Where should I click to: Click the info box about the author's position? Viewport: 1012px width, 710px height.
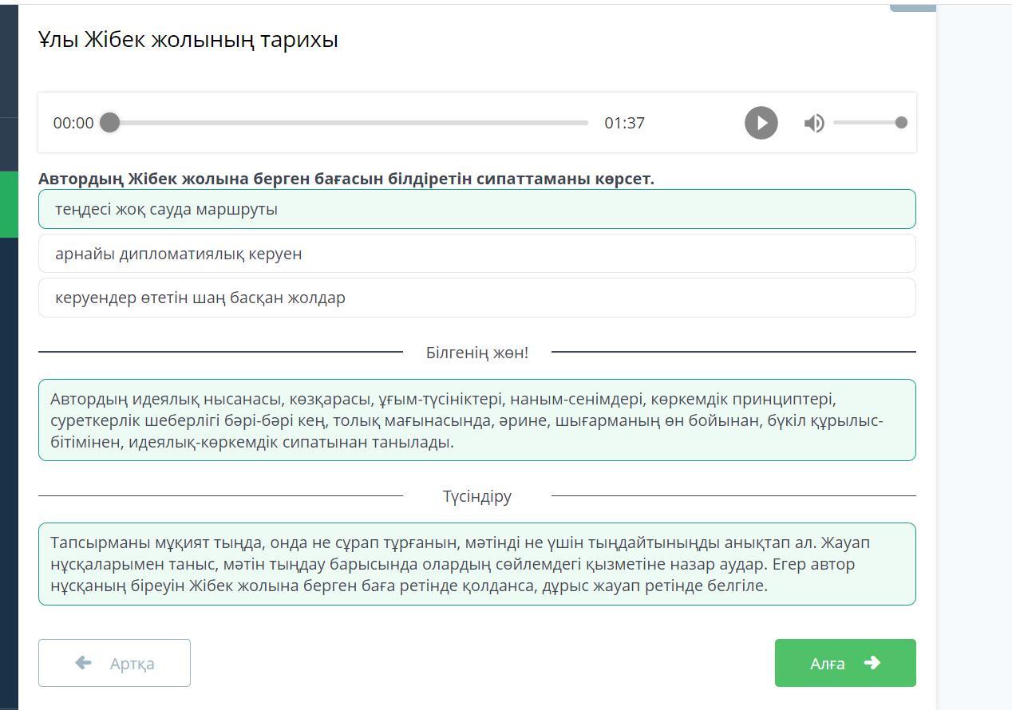[476, 420]
